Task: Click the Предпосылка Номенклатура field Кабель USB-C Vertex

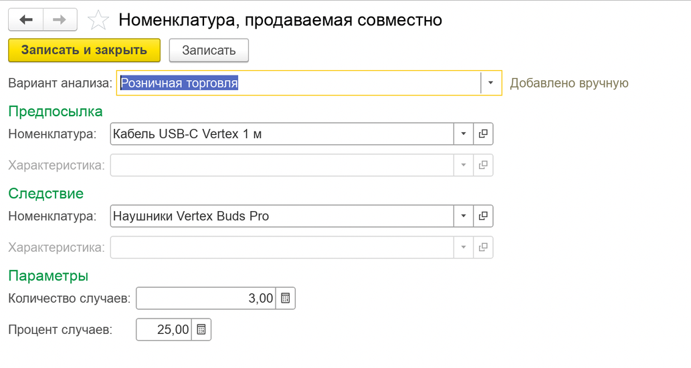Action: [x=282, y=134]
